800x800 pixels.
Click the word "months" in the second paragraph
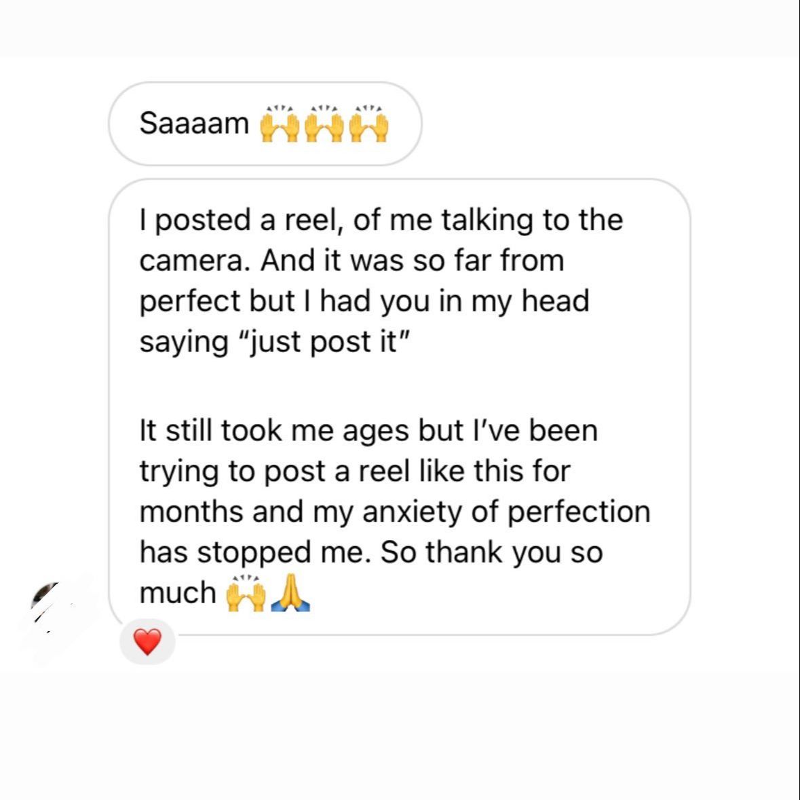pyautogui.click(x=191, y=512)
